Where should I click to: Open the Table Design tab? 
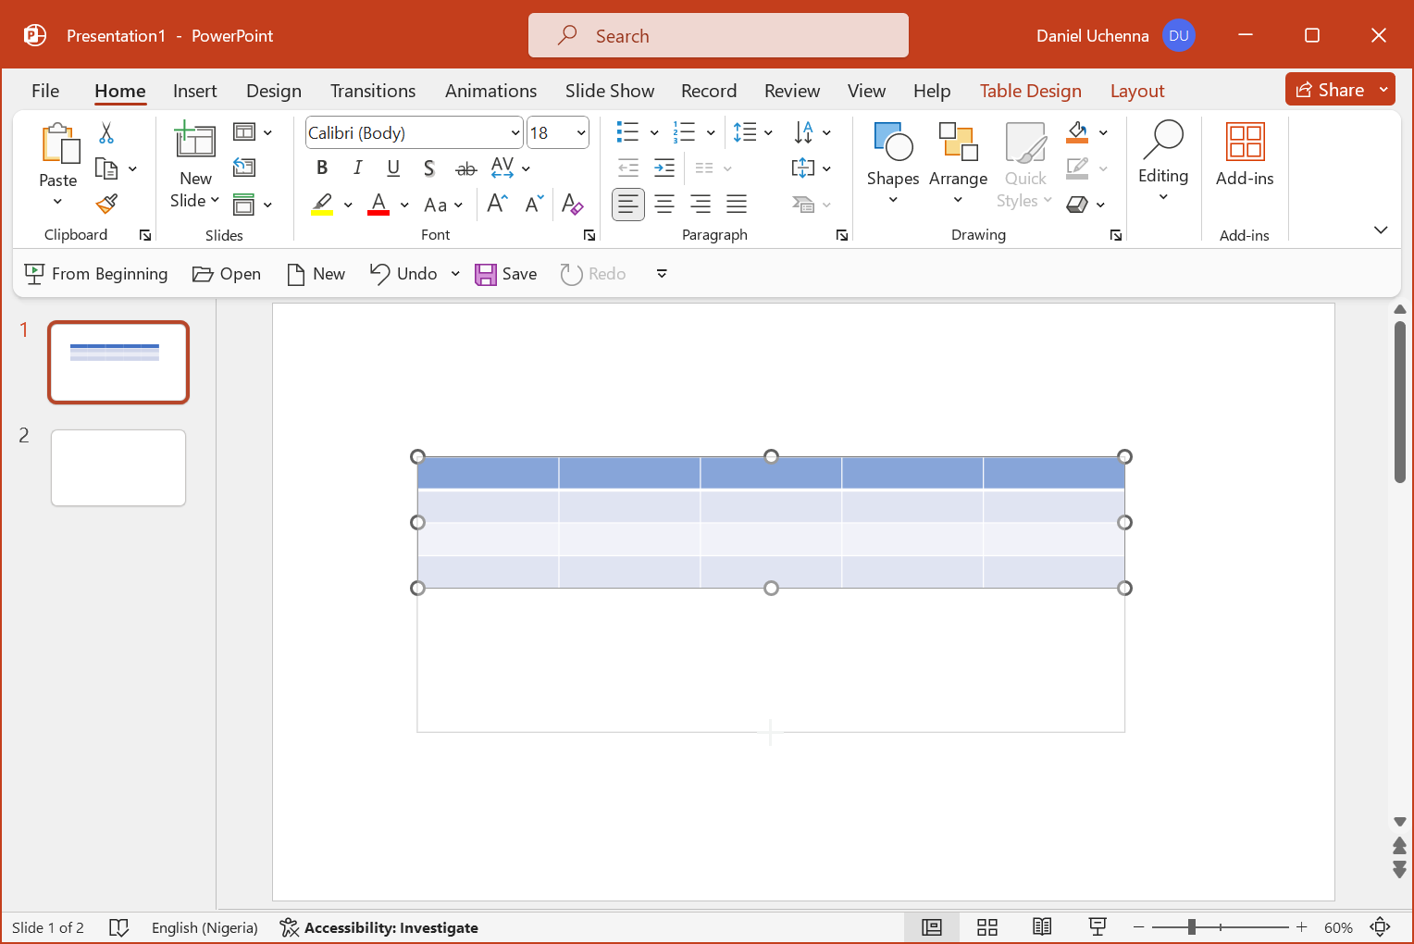point(1030,91)
